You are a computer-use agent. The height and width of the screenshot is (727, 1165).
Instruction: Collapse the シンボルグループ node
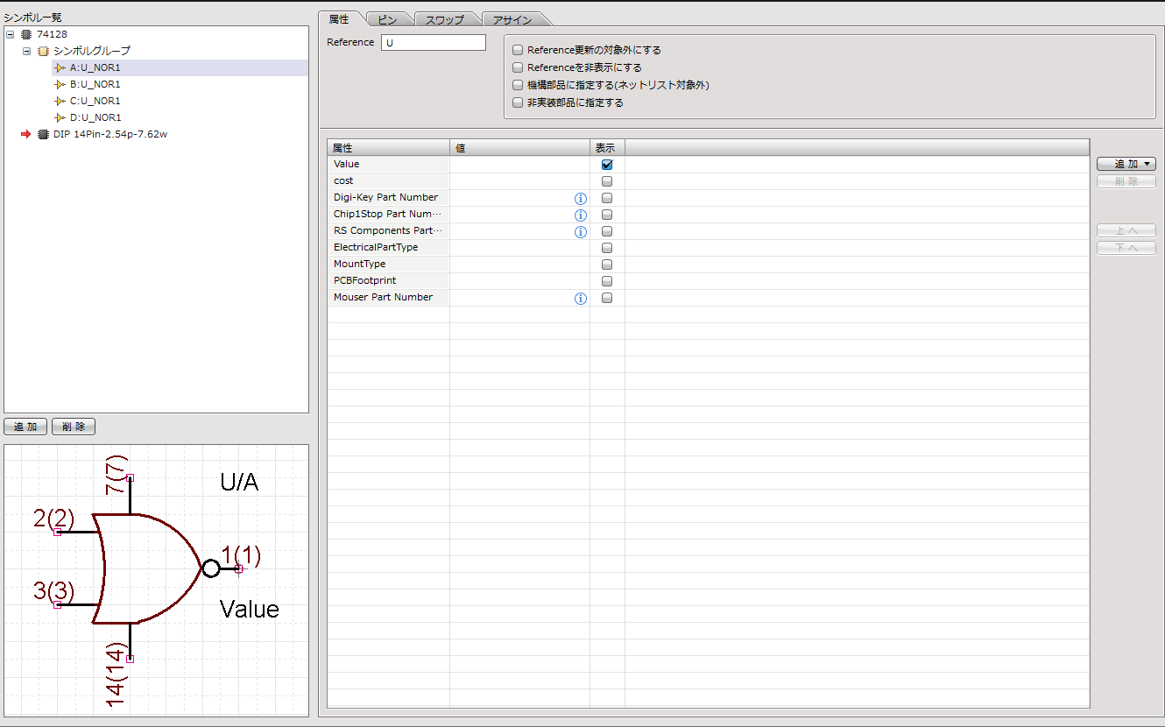tap(26, 51)
